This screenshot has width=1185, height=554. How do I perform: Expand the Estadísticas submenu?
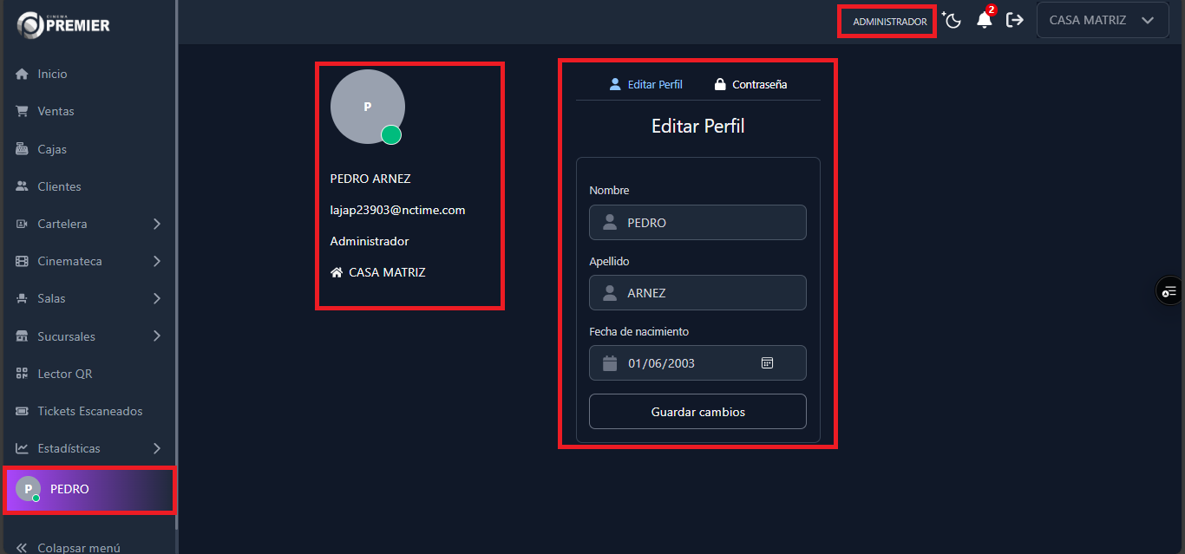tap(157, 448)
